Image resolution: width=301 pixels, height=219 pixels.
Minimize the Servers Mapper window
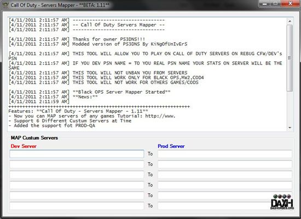265,4
